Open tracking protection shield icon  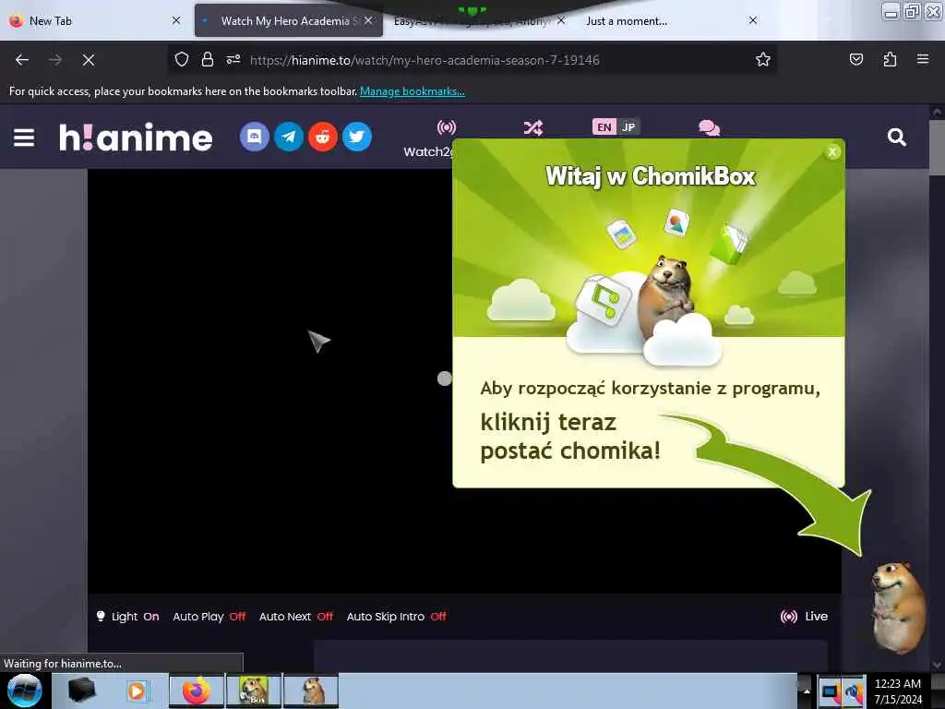point(182,59)
